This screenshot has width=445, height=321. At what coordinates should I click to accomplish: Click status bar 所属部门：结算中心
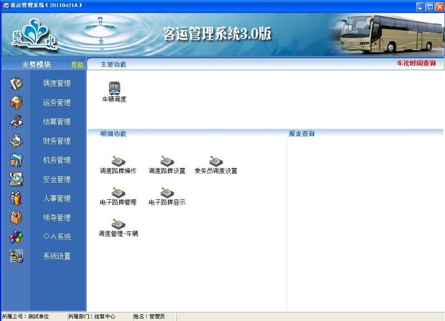(92, 317)
